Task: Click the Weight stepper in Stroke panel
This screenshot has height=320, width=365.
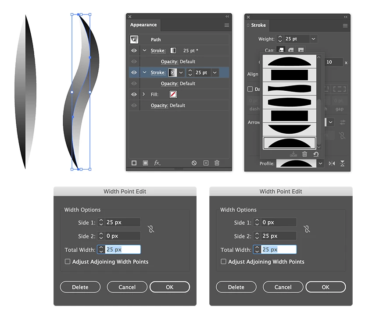Action: pos(280,39)
